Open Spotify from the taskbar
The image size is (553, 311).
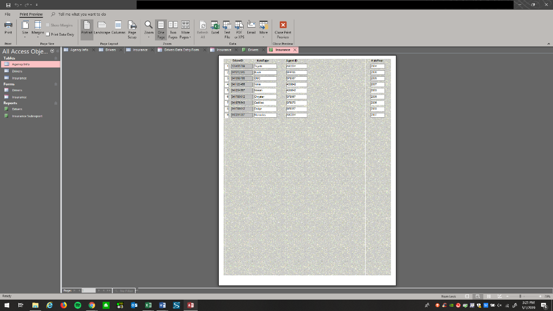tap(78, 306)
